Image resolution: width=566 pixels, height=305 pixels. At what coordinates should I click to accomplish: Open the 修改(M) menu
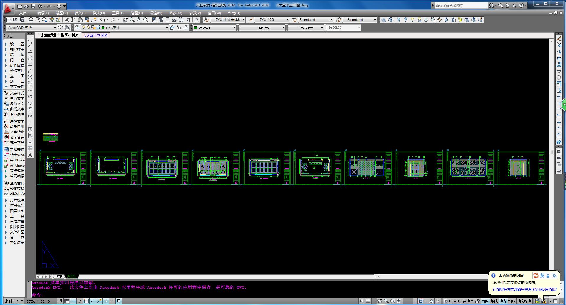click(x=176, y=13)
